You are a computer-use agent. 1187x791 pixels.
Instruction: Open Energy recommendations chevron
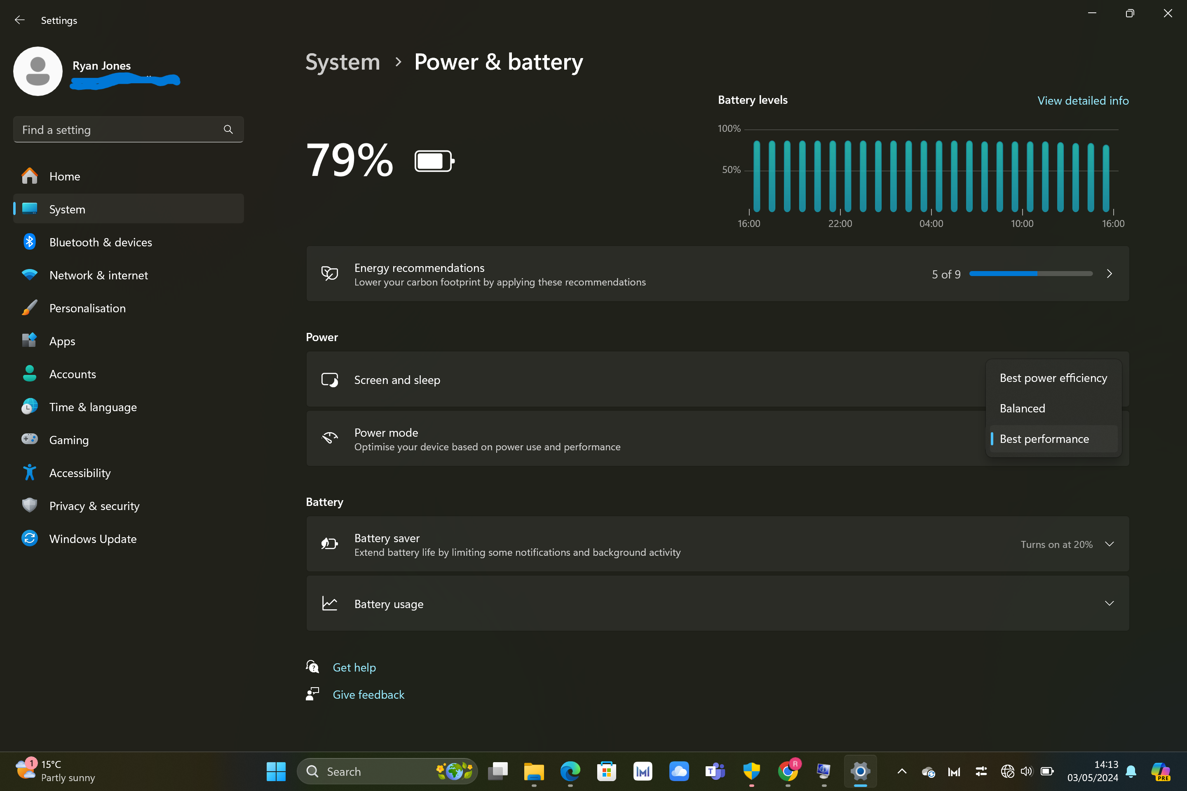tap(1109, 274)
